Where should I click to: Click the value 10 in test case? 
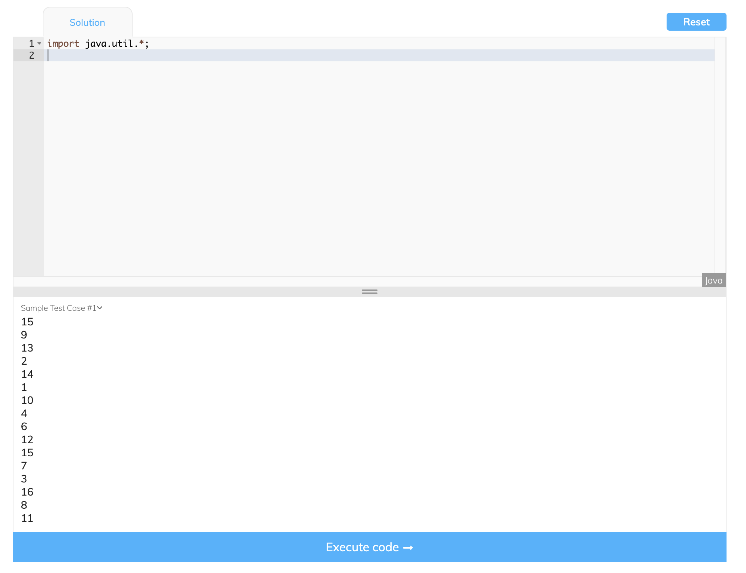click(27, 400)
